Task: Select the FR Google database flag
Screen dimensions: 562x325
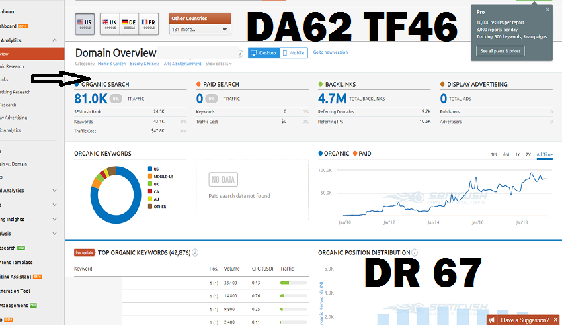Action: coord(149,24)
